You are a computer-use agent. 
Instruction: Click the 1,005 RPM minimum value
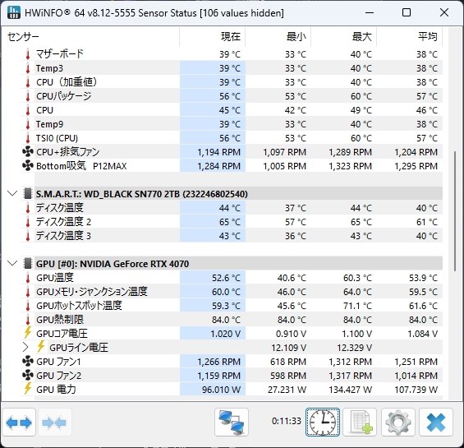pos(284,166)
